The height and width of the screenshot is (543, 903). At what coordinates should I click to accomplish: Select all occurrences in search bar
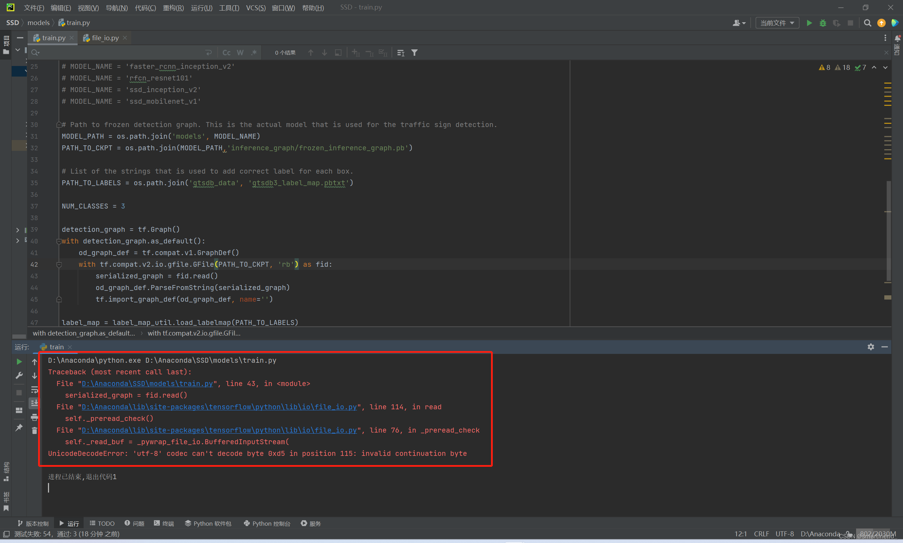coord(383,53)
